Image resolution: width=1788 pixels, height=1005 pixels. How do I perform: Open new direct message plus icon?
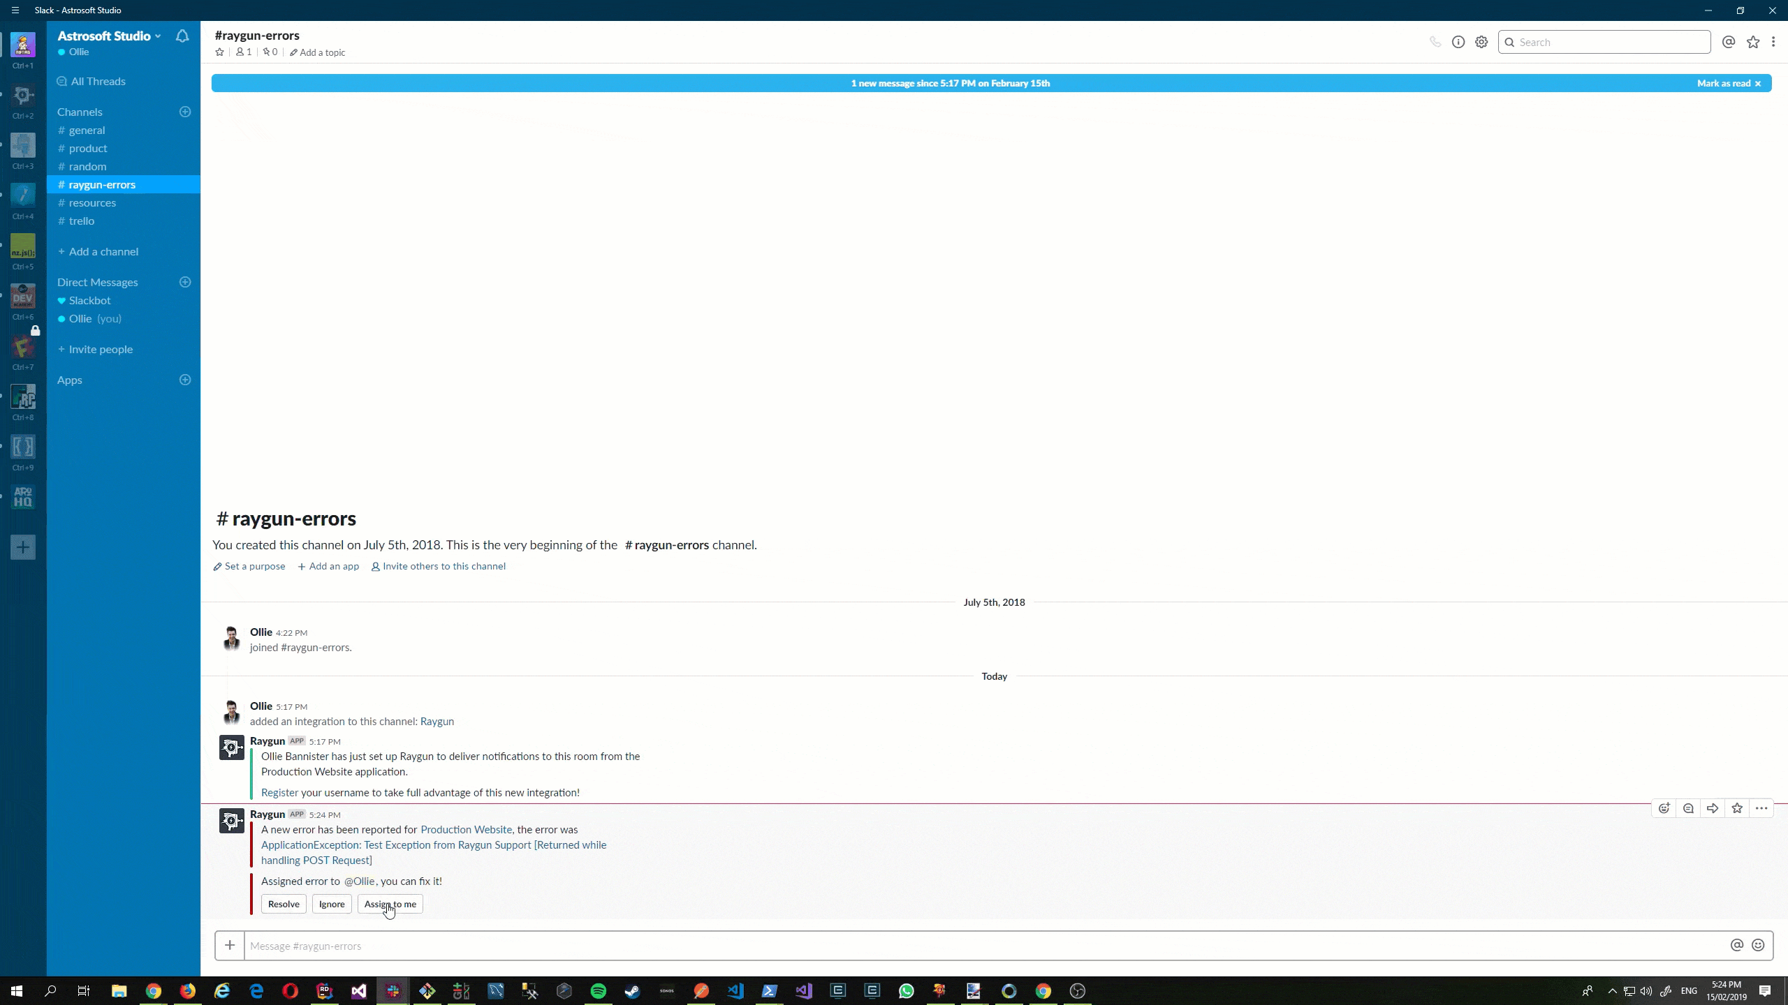tap(185, 282)
